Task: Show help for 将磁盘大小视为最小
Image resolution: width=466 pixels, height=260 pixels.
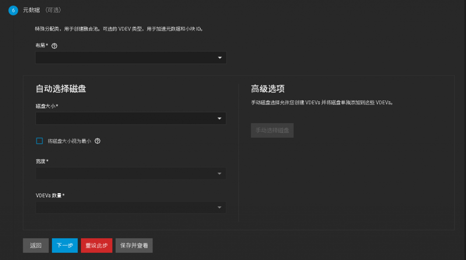Action: (x=97, y=141)
